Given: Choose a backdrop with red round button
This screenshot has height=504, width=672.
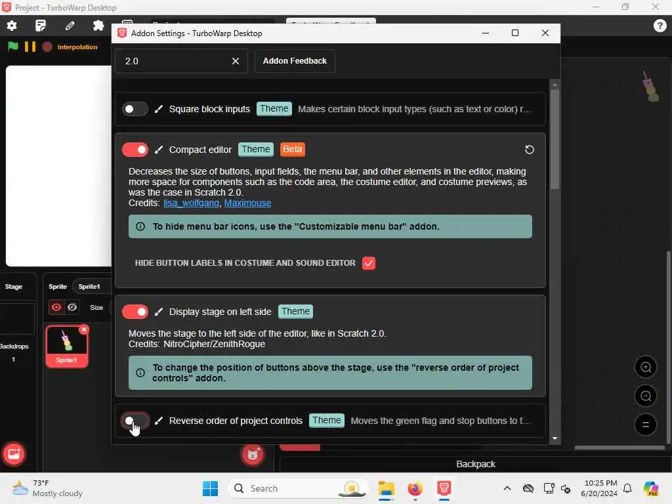Looking at the screenshot, I should point(14,454).
